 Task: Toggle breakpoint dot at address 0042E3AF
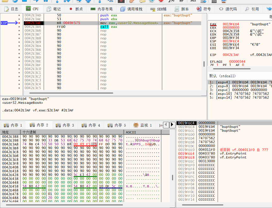[x=19, y=23]
